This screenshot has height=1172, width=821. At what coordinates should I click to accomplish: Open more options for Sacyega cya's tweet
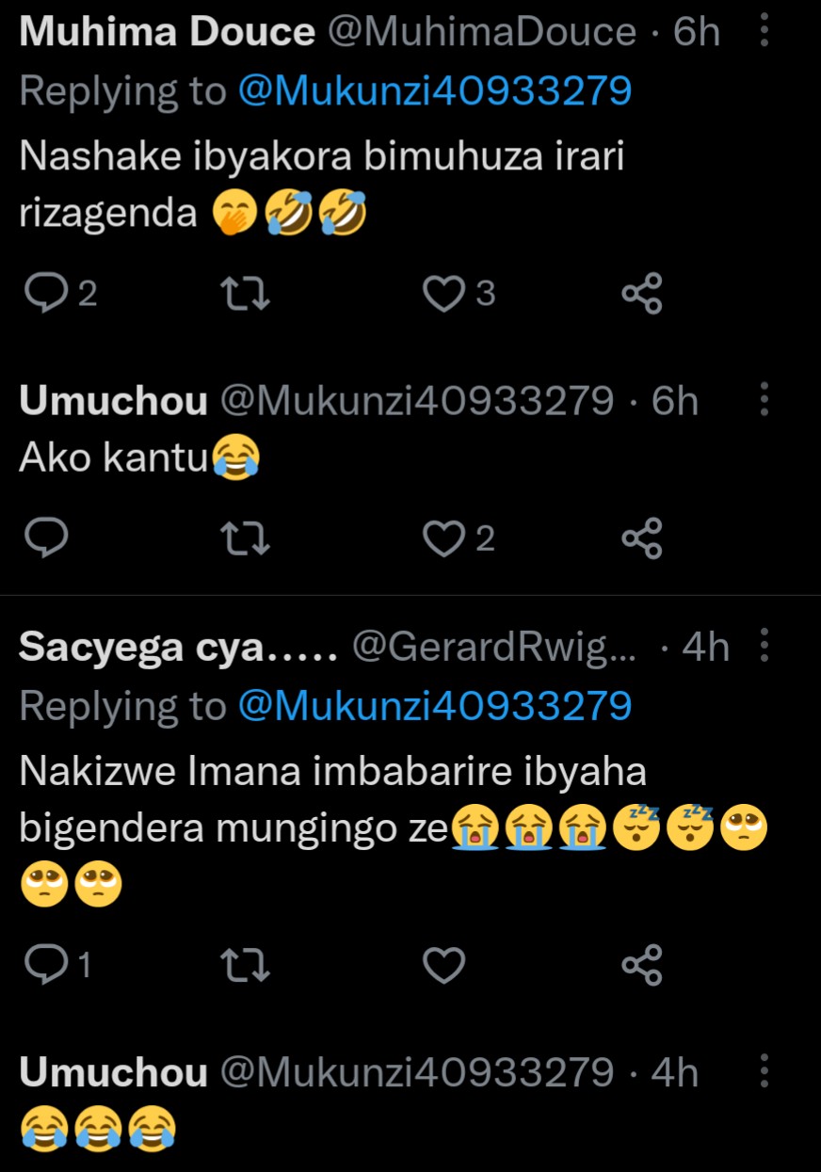pyautogui.click(x=764, y=647)
